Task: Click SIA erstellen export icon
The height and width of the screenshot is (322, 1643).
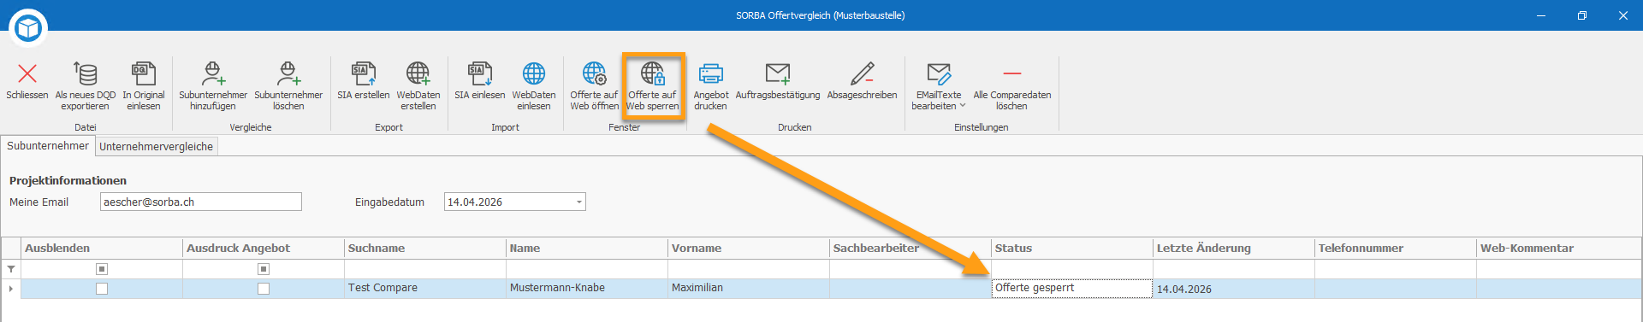Action: coord(363,73)
